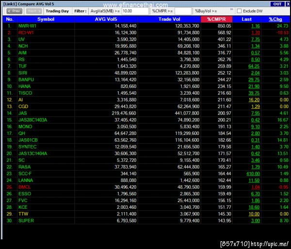Close the Compare AVG Vol 5 window

(288, 4)
